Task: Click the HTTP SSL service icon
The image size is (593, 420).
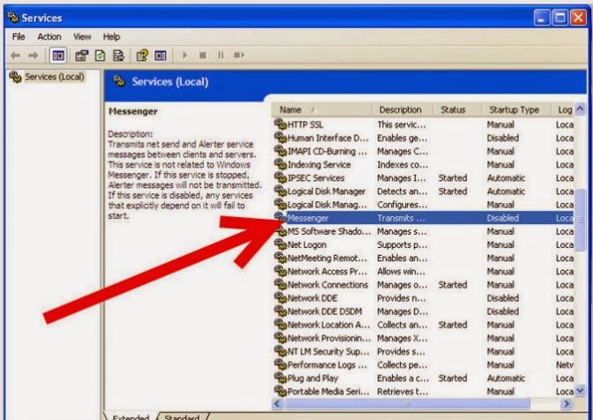Action: (281, 124)
